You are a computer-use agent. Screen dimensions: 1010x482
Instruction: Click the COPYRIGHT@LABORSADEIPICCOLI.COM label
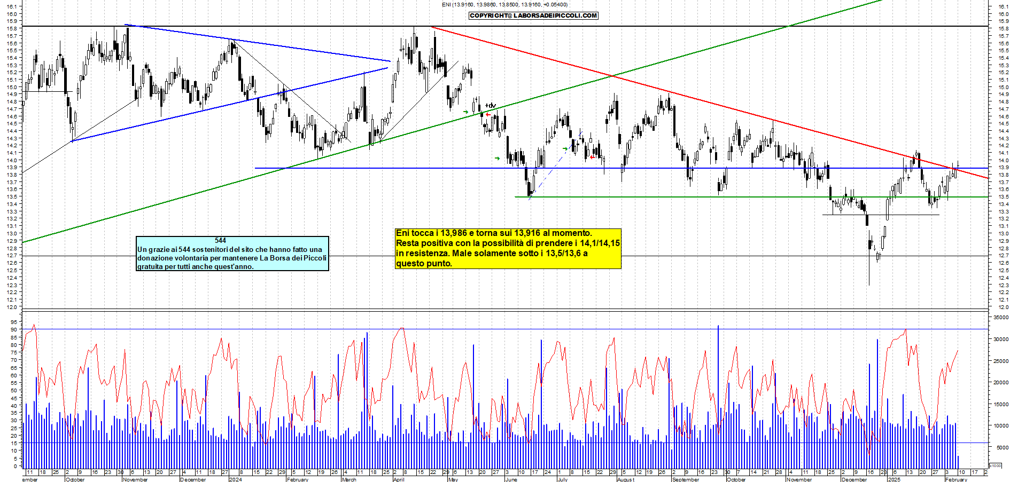[533, 15]
